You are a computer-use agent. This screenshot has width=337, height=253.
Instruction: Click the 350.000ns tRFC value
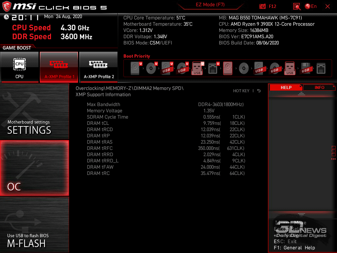click(x=209, y=148)
